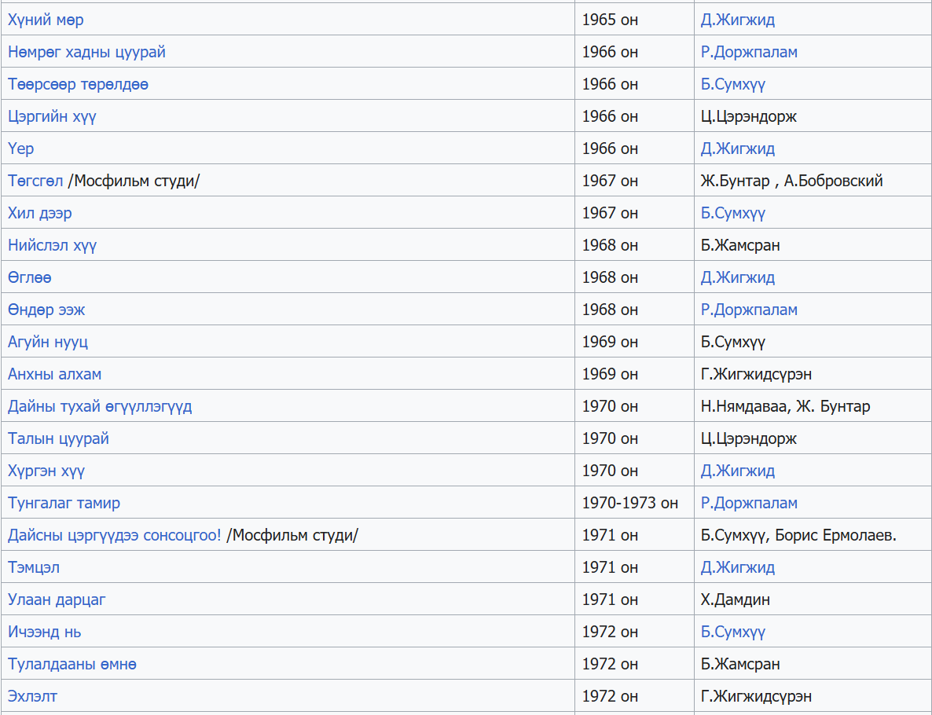932x715 pixels.
Task: Click 1970 он in the Талын цуурай row
Action: (610, 438)
